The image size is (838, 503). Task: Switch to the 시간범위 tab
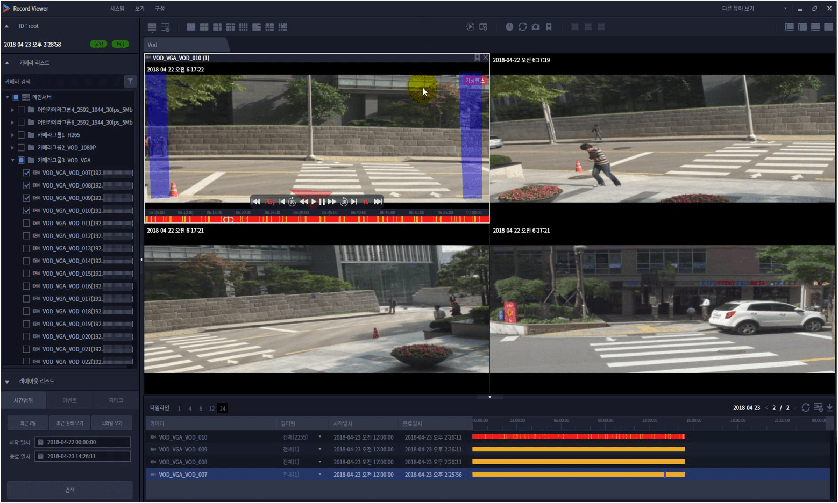coord(24,400)
